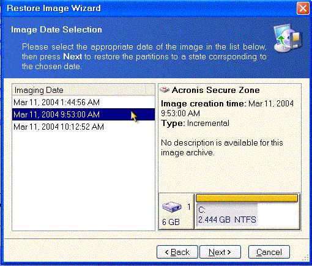This screenshot has width=312, height=266.
Task: Click the restore wizard CD icon
Action: [x=288, y=38]
